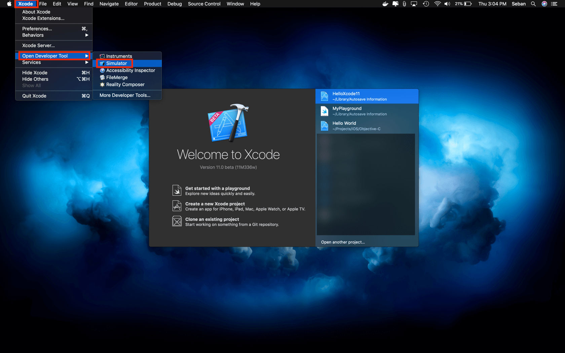This screenshot has width=565, height=353.
Task: Click the Hello World project file icon
Action: 325,126
